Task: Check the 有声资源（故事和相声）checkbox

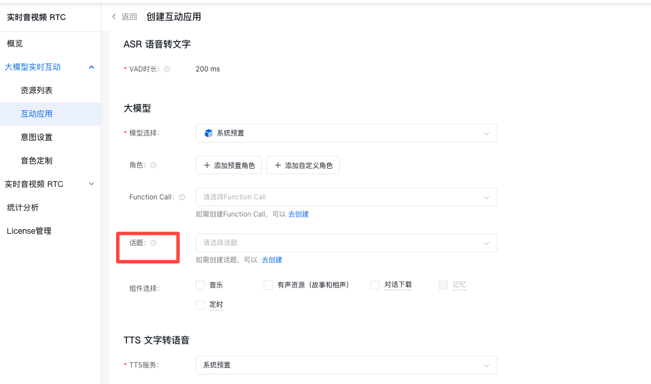Action: (268, 285)
